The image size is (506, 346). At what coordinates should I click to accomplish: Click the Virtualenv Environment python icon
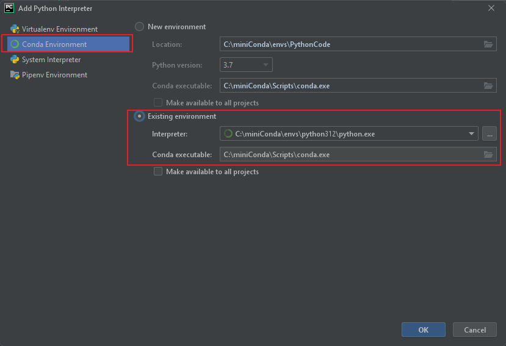[15, 29]
